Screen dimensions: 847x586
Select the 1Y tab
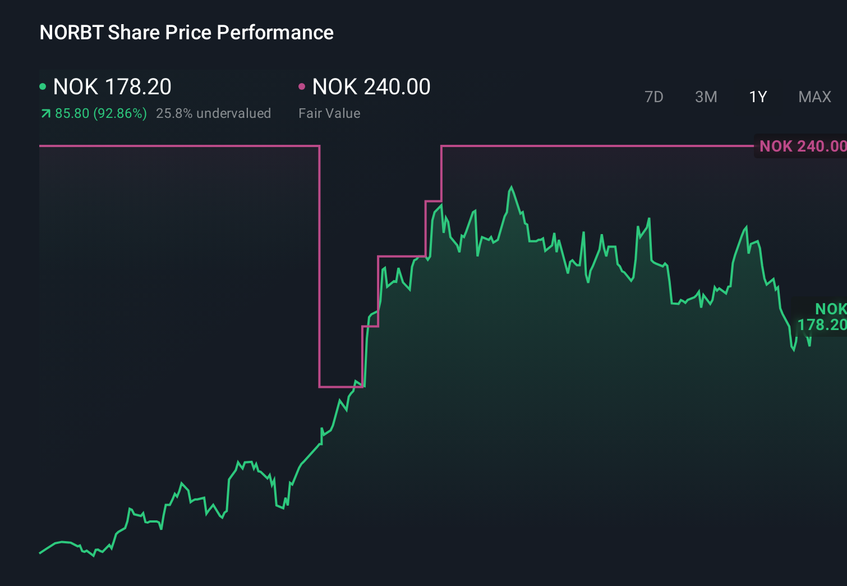757,97
